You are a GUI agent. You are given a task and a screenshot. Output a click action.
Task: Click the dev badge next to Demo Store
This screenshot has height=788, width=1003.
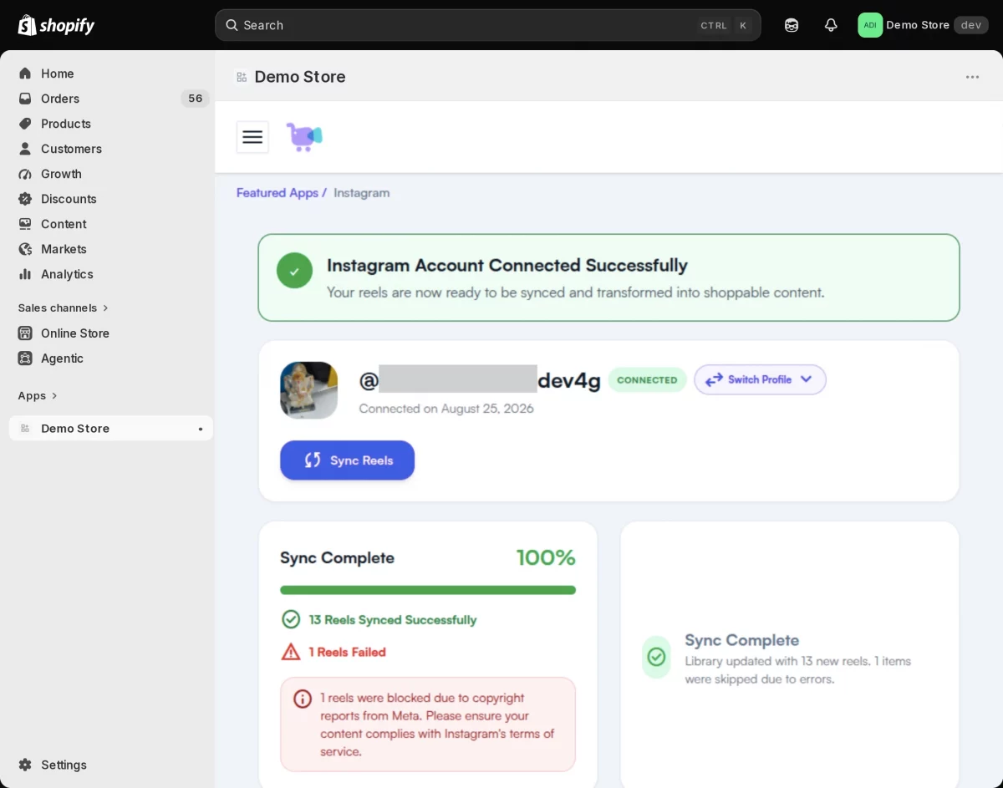pyautogui.click(x=971, y=25)
